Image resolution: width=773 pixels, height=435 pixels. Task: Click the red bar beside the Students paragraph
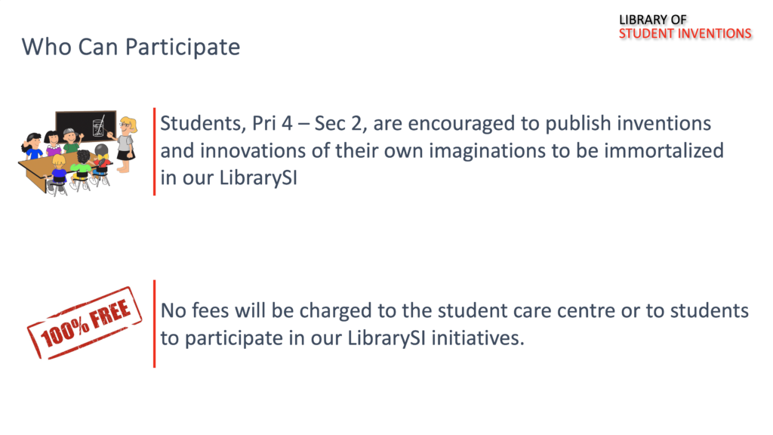154,151
